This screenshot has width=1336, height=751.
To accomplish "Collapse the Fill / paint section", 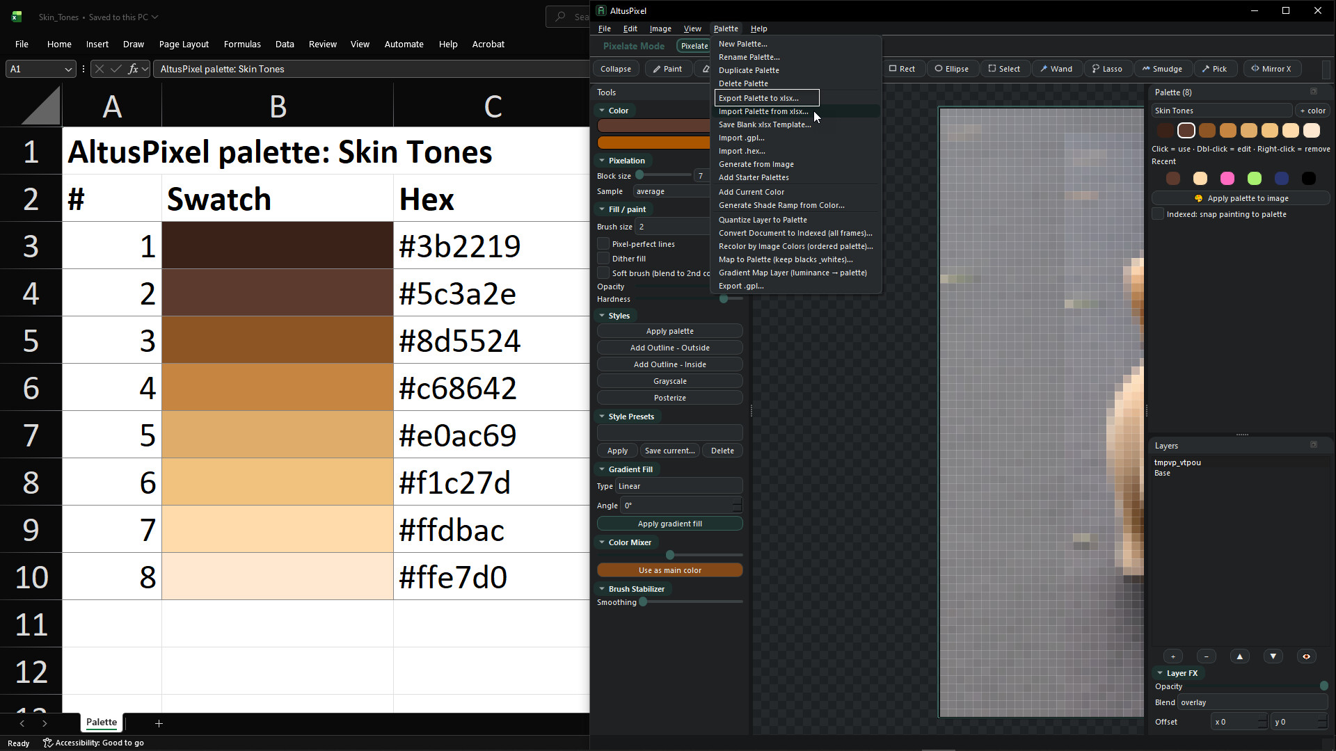I will (x=602, y=209).
